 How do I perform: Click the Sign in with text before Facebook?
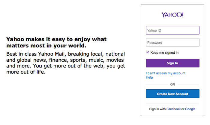[x=157, y=109]
